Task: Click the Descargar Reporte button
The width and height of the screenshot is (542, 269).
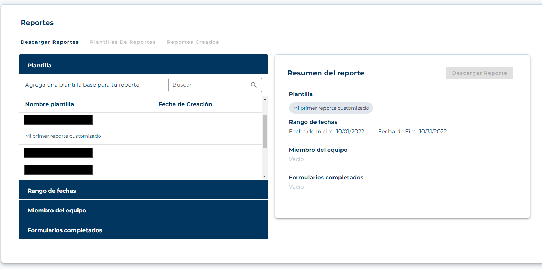Action: pyautogui.click(x=479, y=73)
